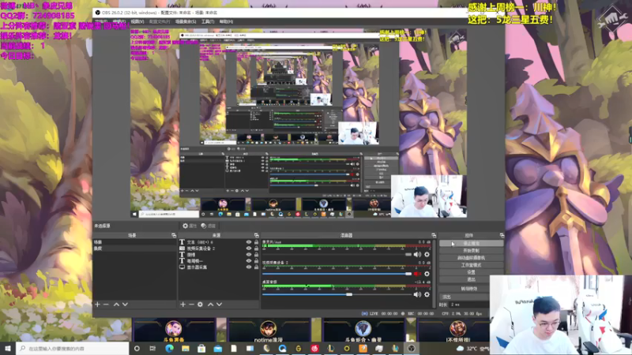Open source properties gear in 来源 panel toolbar
632x355 pixels.
pos(201,305)
